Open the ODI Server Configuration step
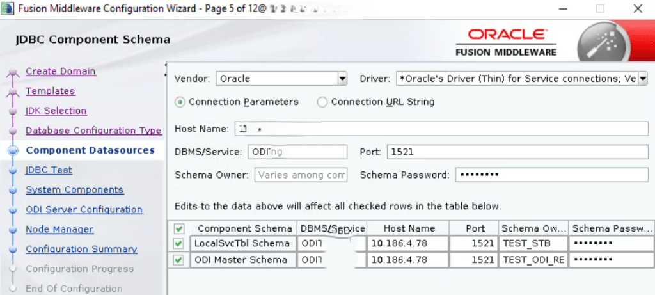The height and width of the screenshot is (295, 655). point(84,210)
